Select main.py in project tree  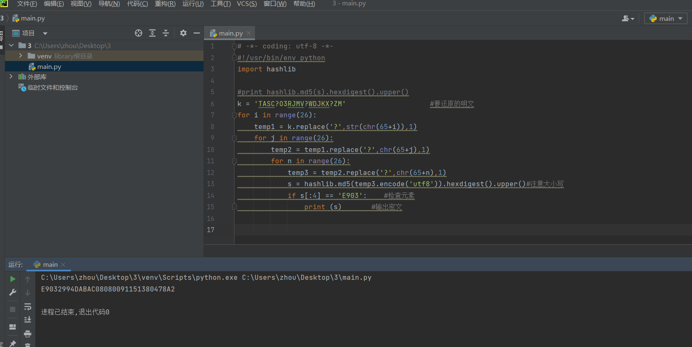pos(104,66)
